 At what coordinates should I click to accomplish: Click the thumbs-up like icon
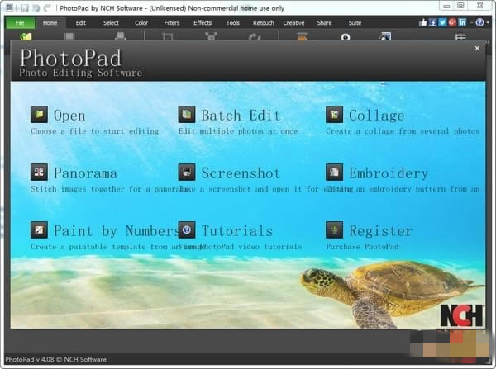(422, 22)
